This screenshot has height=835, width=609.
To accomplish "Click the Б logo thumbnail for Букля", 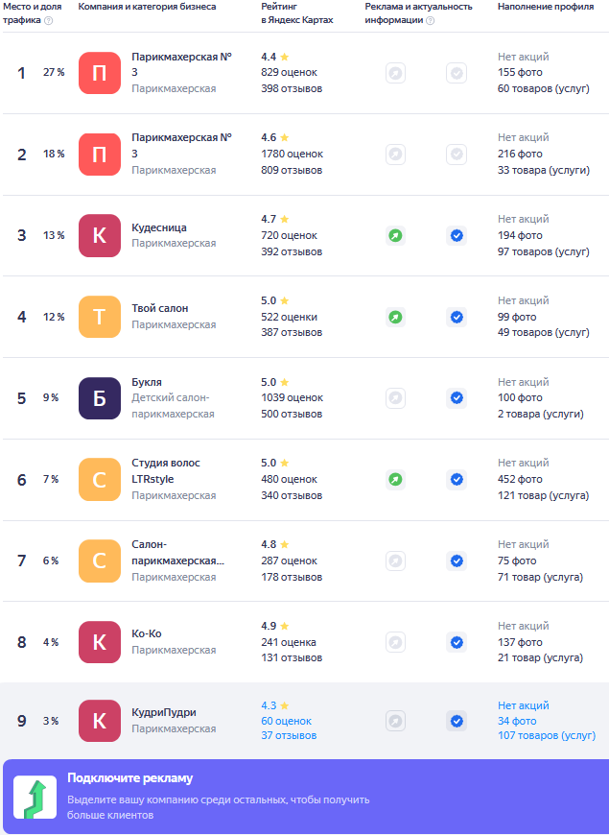I will click(x=100, y=398).
